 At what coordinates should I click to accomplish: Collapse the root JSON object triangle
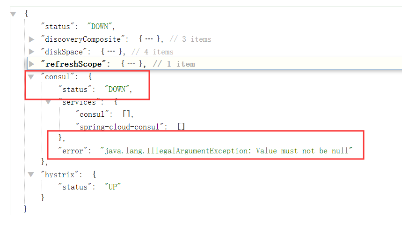[13, 14]
